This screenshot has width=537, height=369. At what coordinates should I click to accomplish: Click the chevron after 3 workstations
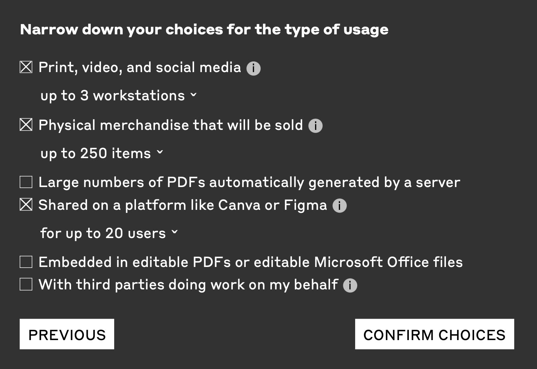tap(193, 95)
